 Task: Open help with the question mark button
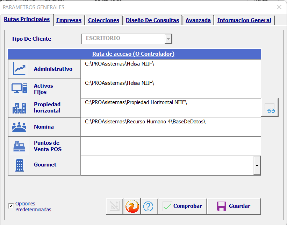(149, 206)
